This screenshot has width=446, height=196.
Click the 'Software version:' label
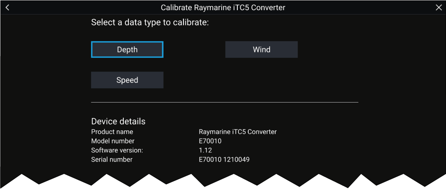tap(117, 150)
